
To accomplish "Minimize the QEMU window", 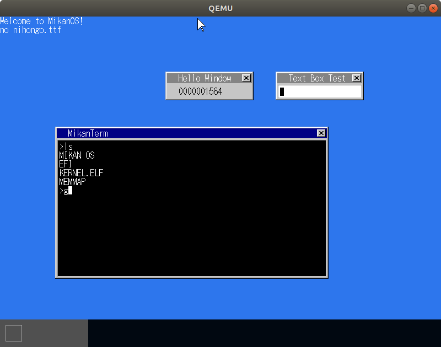I will click(x=411, y=8).
